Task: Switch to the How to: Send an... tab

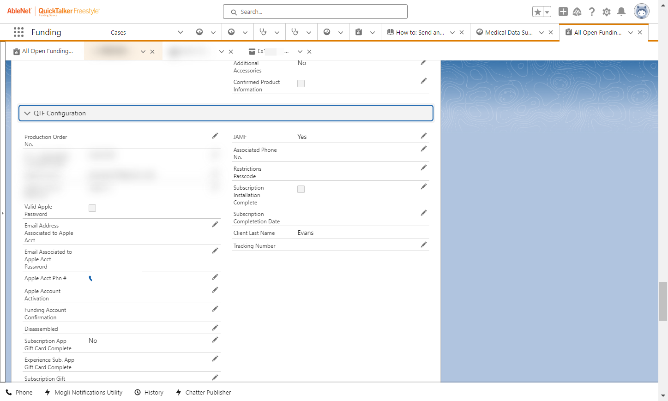Action: [415, 32]
